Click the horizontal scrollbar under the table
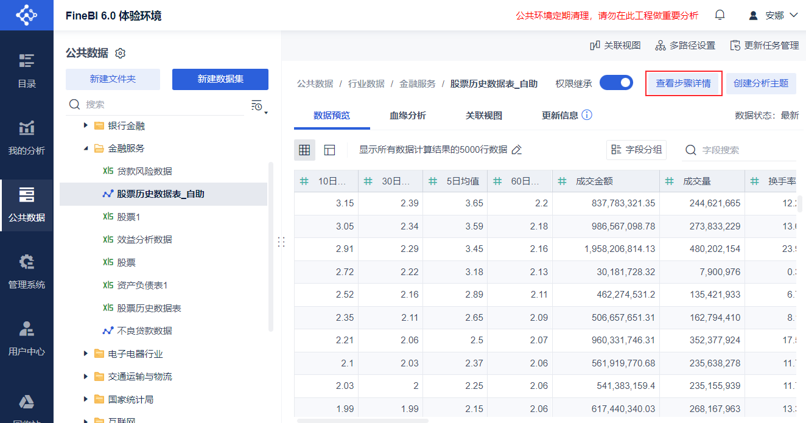This screenshot has height=423, width=806. 363,420
